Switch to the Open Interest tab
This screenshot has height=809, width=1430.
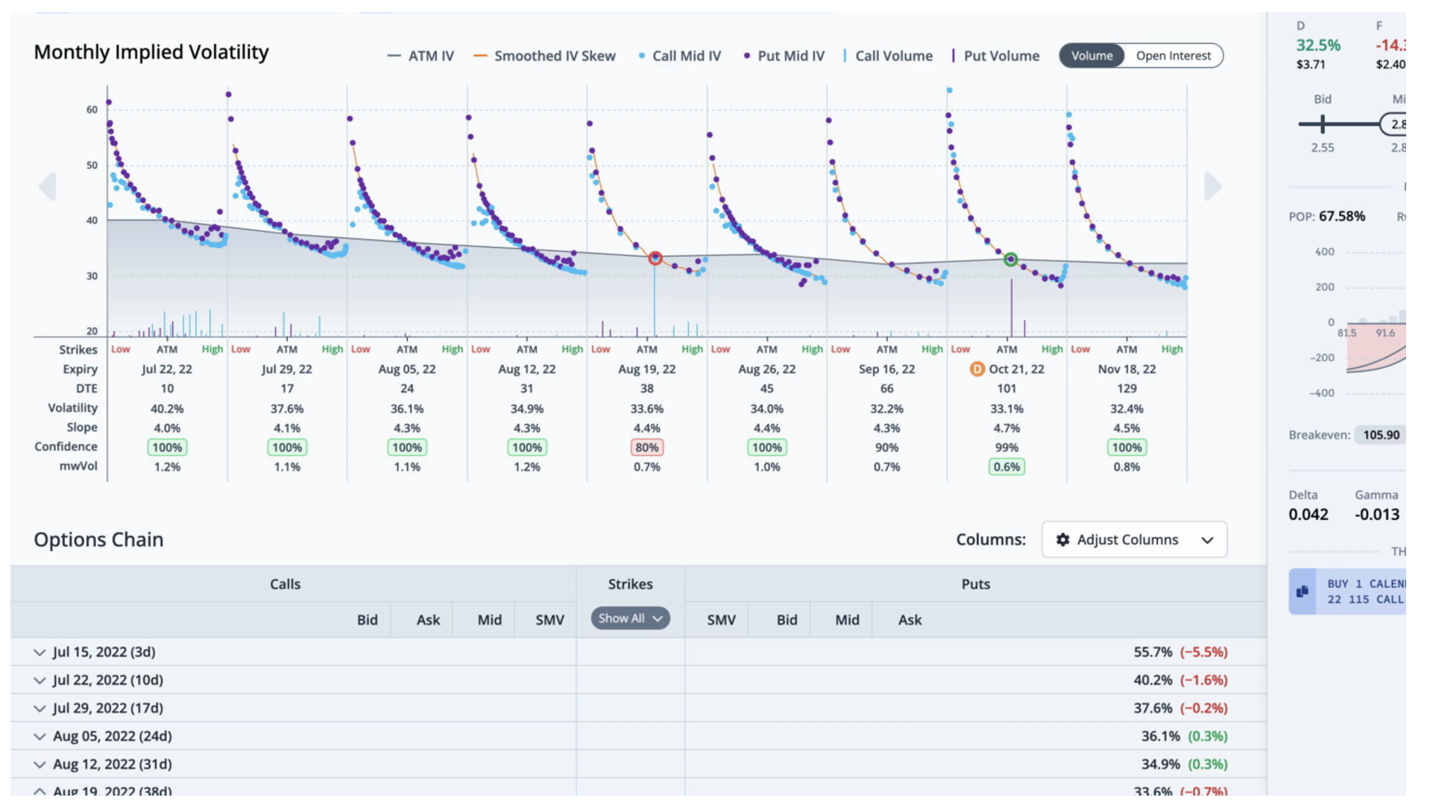click(x=1173, y=55)
